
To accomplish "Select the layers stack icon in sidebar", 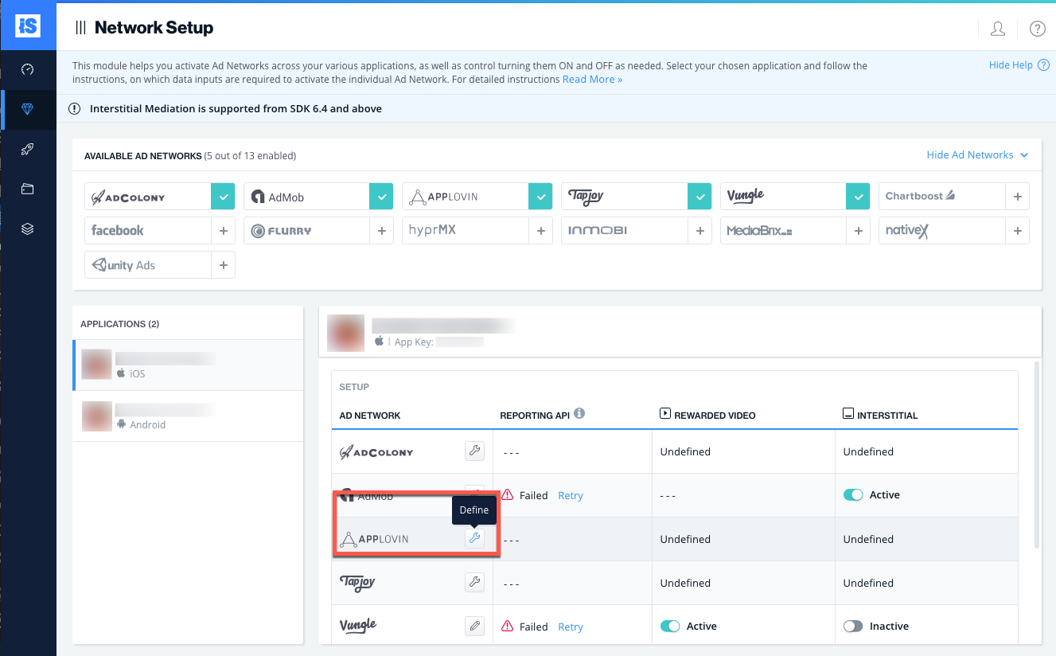I will click(29, 228).
